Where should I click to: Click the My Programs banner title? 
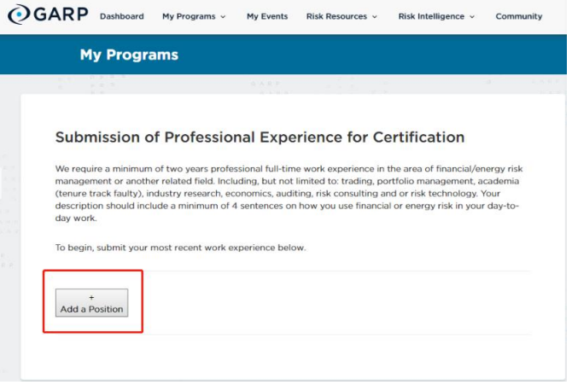[x=129, y=55]
